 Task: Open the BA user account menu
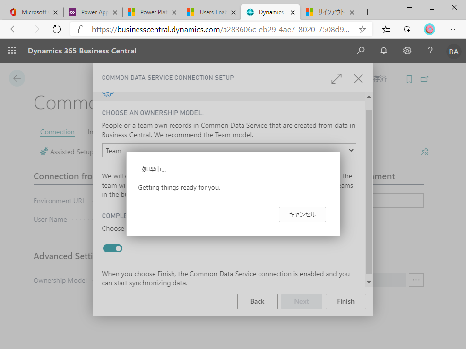453,52
